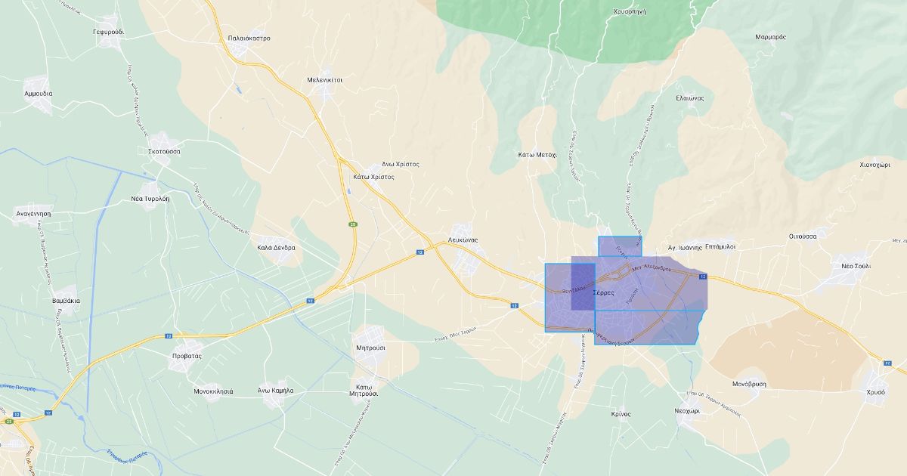Click green road shield below Κάτω Χριστός
Screen dimensions: 907x476
(x=352, y=224)
